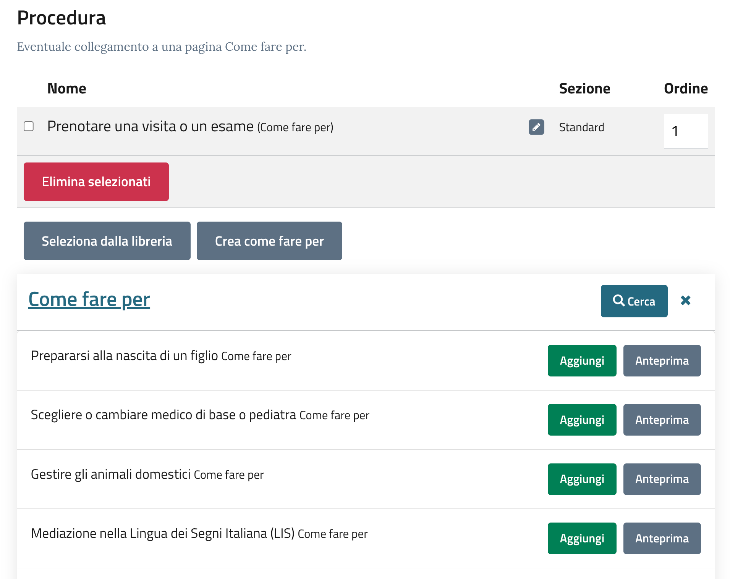Preview Mediazione nella Lingua dei Segni Italiana

pos(662,538)
